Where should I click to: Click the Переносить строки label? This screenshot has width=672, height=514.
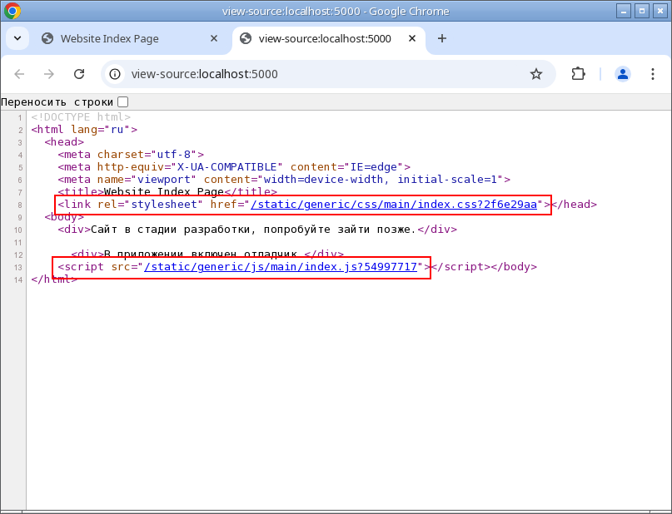click(x=57, y=101)
